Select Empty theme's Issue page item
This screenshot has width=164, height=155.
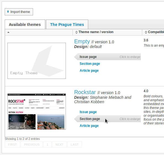pyautogui.click(x=107, y=57)
